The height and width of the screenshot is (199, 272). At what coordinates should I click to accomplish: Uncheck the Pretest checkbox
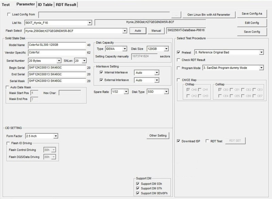click(179, 53)
